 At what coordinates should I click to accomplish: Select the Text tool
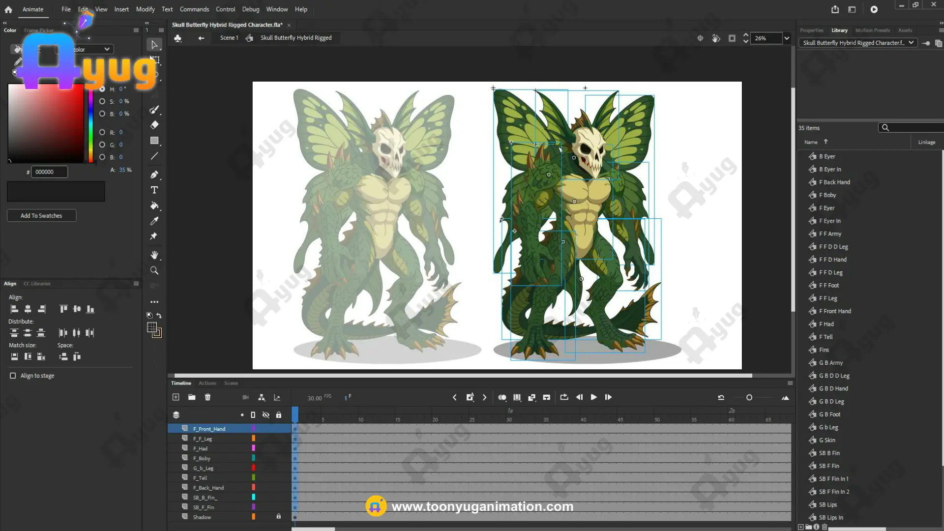coord(154,190)
